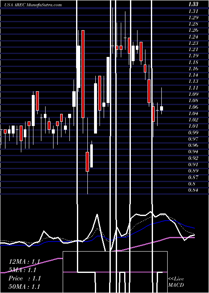
Task: Click the 0.84 price axis label
Action: [x=193, y=190]
